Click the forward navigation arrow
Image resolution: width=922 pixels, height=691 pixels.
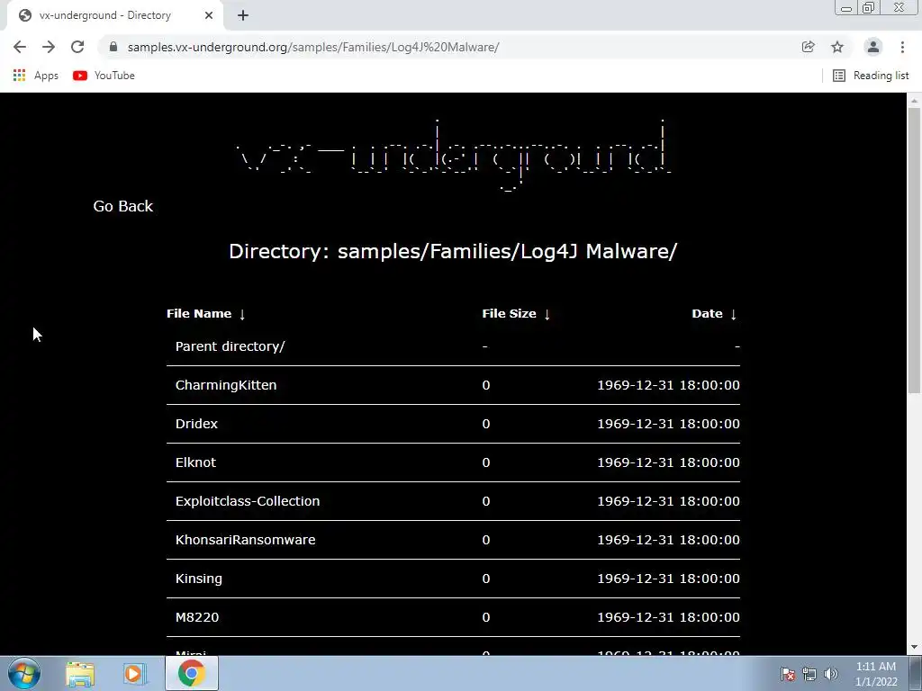click(49, 47)
